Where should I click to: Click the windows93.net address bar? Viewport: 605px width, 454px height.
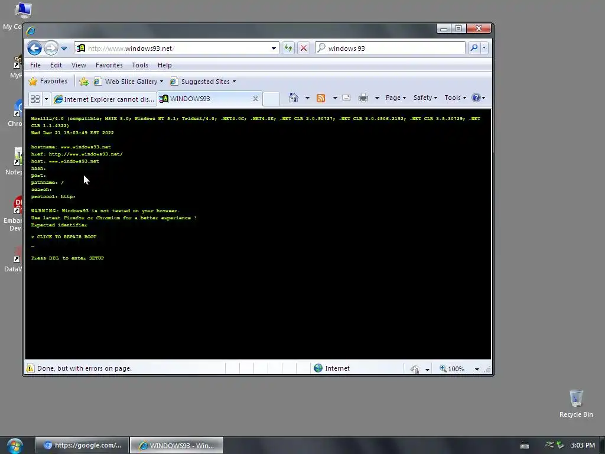click(176, 48)
